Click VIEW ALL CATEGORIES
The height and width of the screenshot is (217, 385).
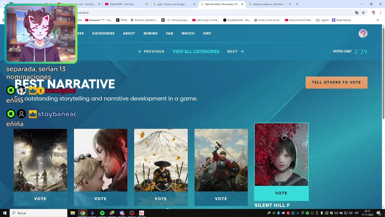pyautogui.click(x=196, y=52)
